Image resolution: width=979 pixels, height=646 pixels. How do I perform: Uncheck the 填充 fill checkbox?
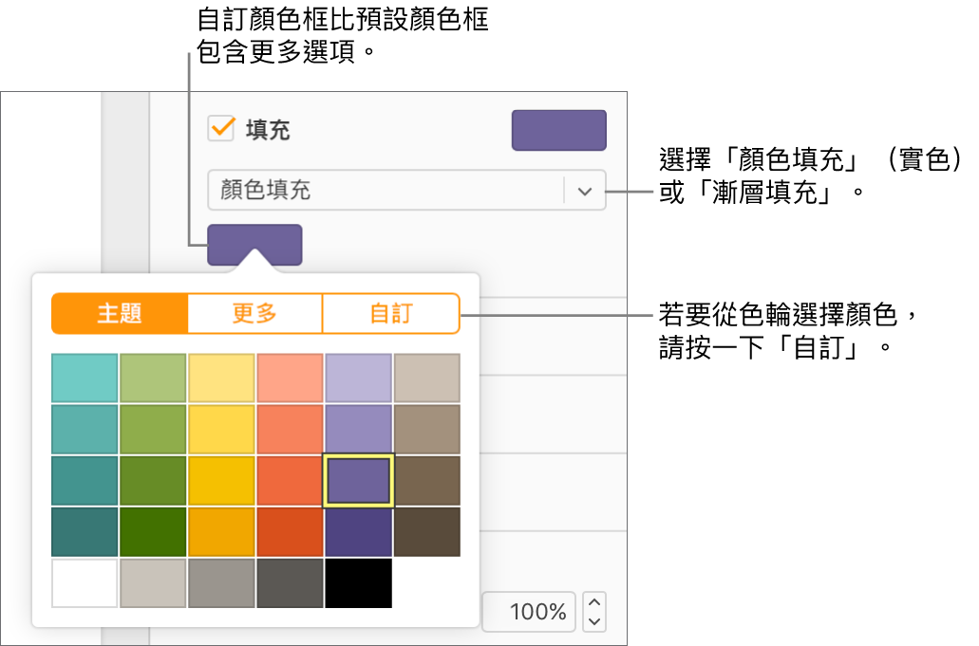click(221, 128)
